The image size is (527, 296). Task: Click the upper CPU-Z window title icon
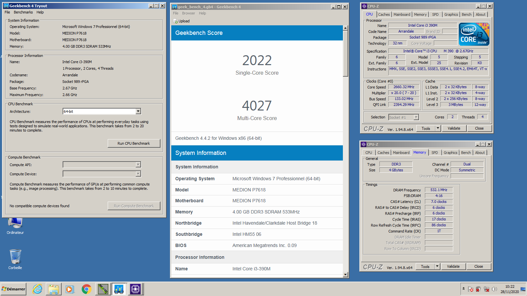[x=364, y=6]
